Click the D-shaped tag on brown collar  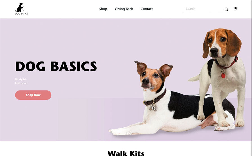pos(153,108)
